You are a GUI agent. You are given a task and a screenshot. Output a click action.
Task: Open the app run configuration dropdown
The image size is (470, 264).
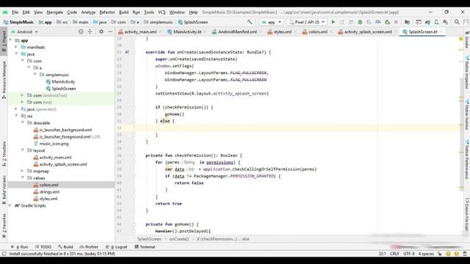[x=271, y=22]
